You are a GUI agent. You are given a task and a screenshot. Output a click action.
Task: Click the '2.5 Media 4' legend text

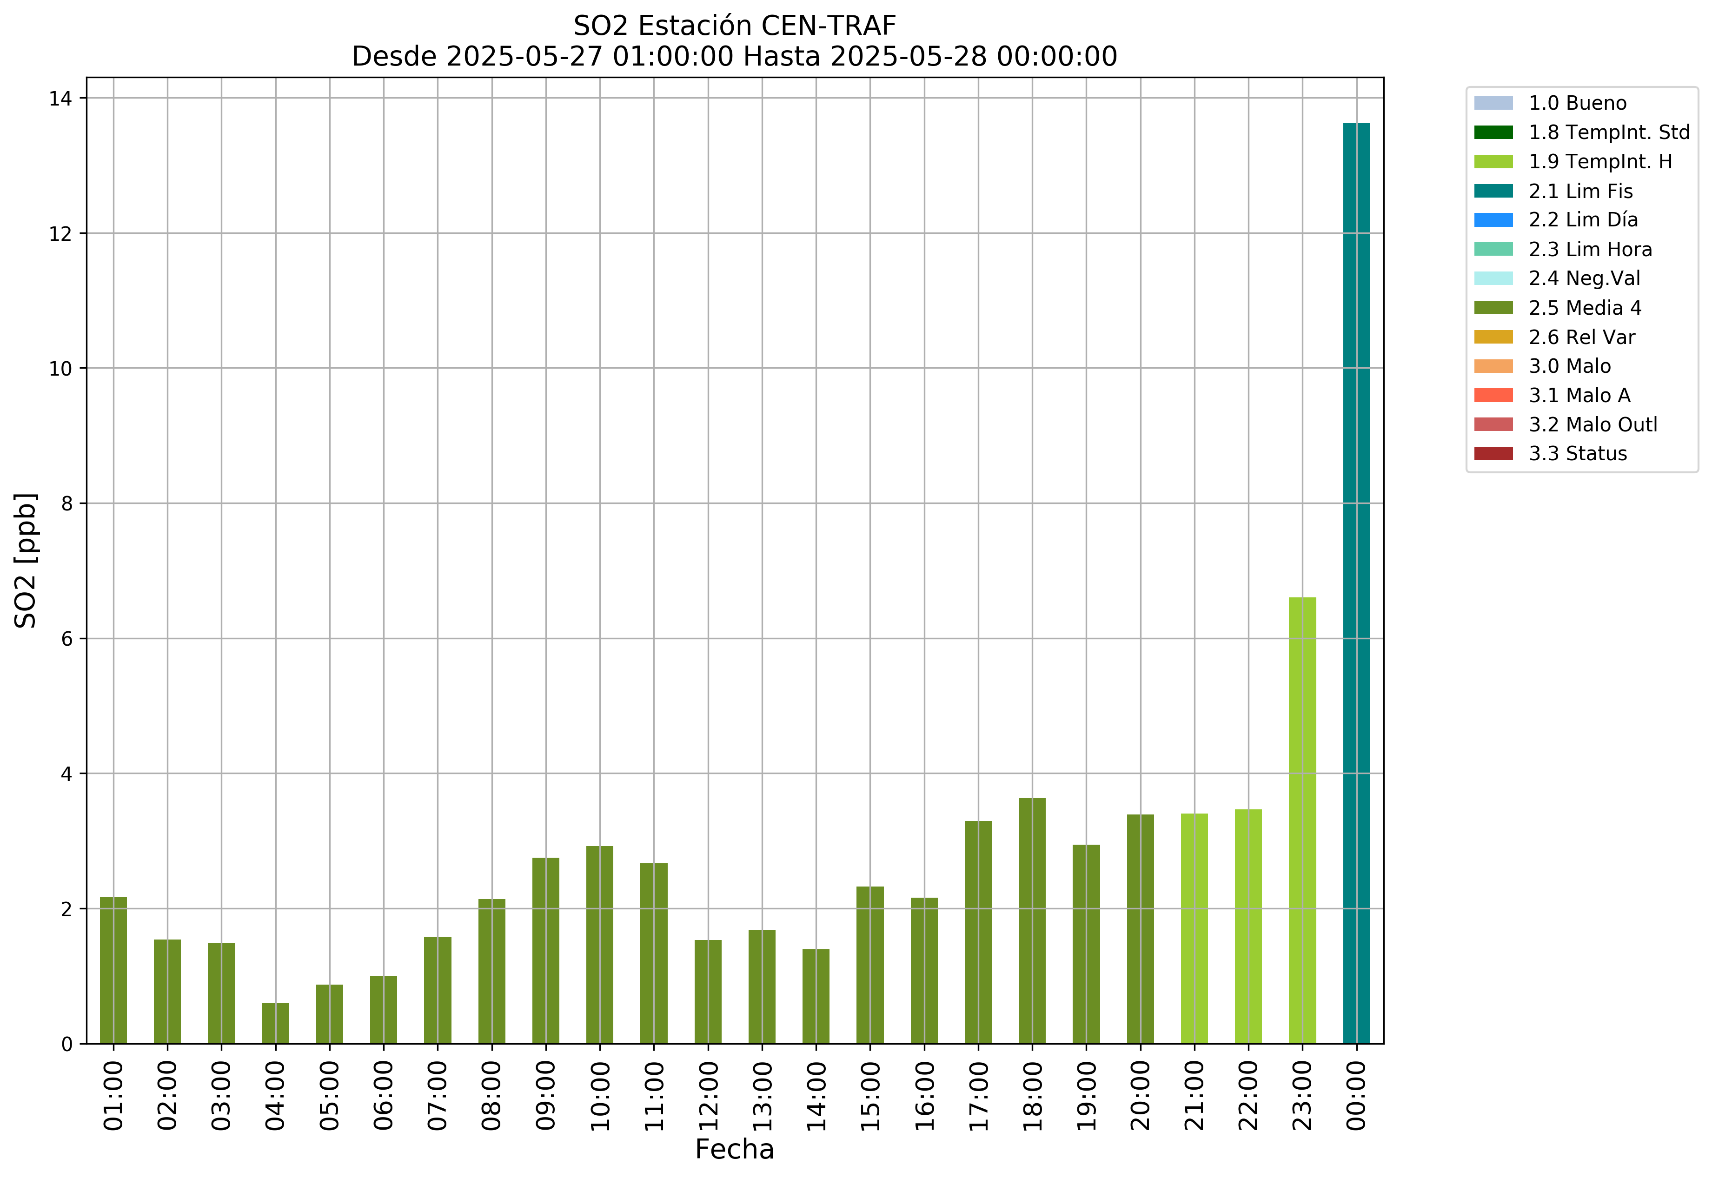(1585, 308)
